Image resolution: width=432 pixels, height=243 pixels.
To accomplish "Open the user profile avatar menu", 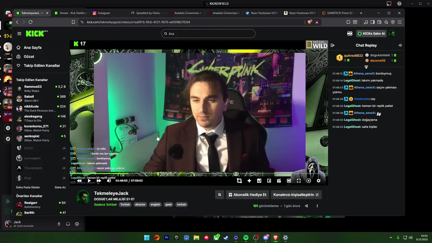I will click(x=392, y=33).
